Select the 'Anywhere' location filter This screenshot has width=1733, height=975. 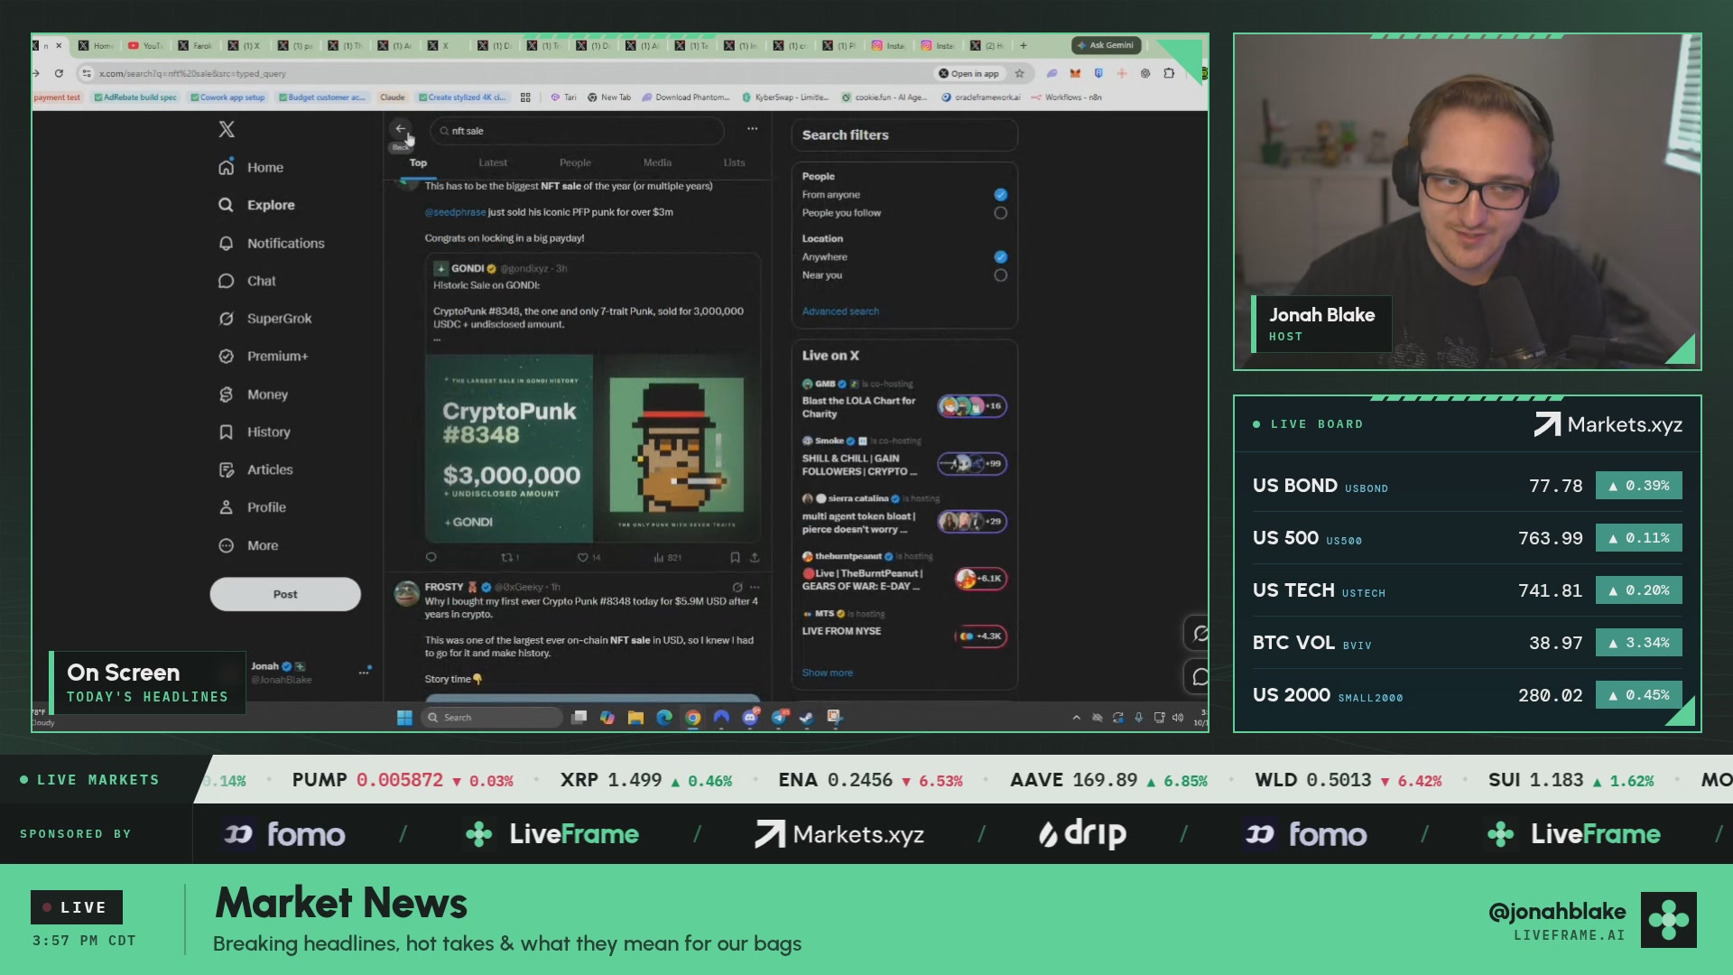click(1000, 257)
